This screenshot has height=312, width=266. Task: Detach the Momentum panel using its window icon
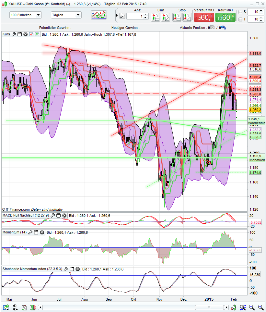click(36, 232)
